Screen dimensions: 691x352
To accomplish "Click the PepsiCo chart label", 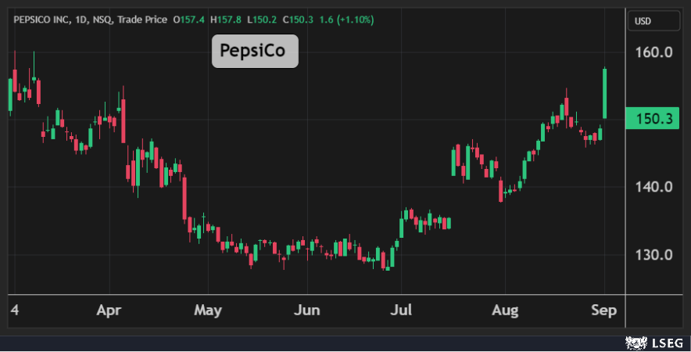I will [x=255, y=52].
